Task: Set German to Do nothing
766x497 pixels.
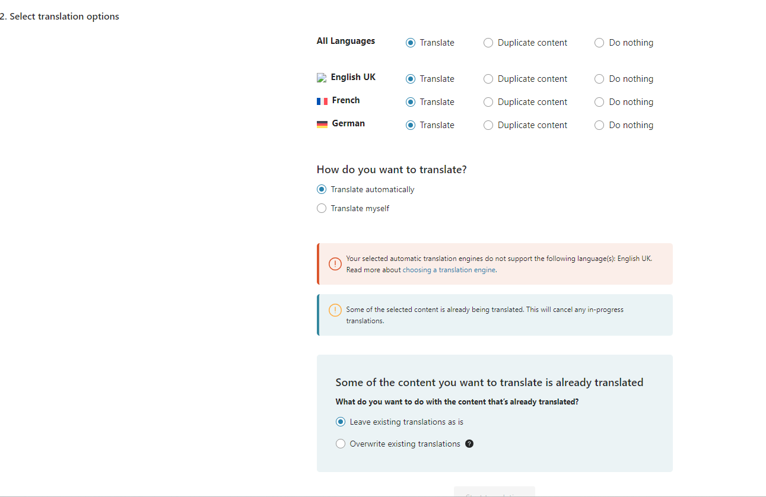Action: click(599, 125)
